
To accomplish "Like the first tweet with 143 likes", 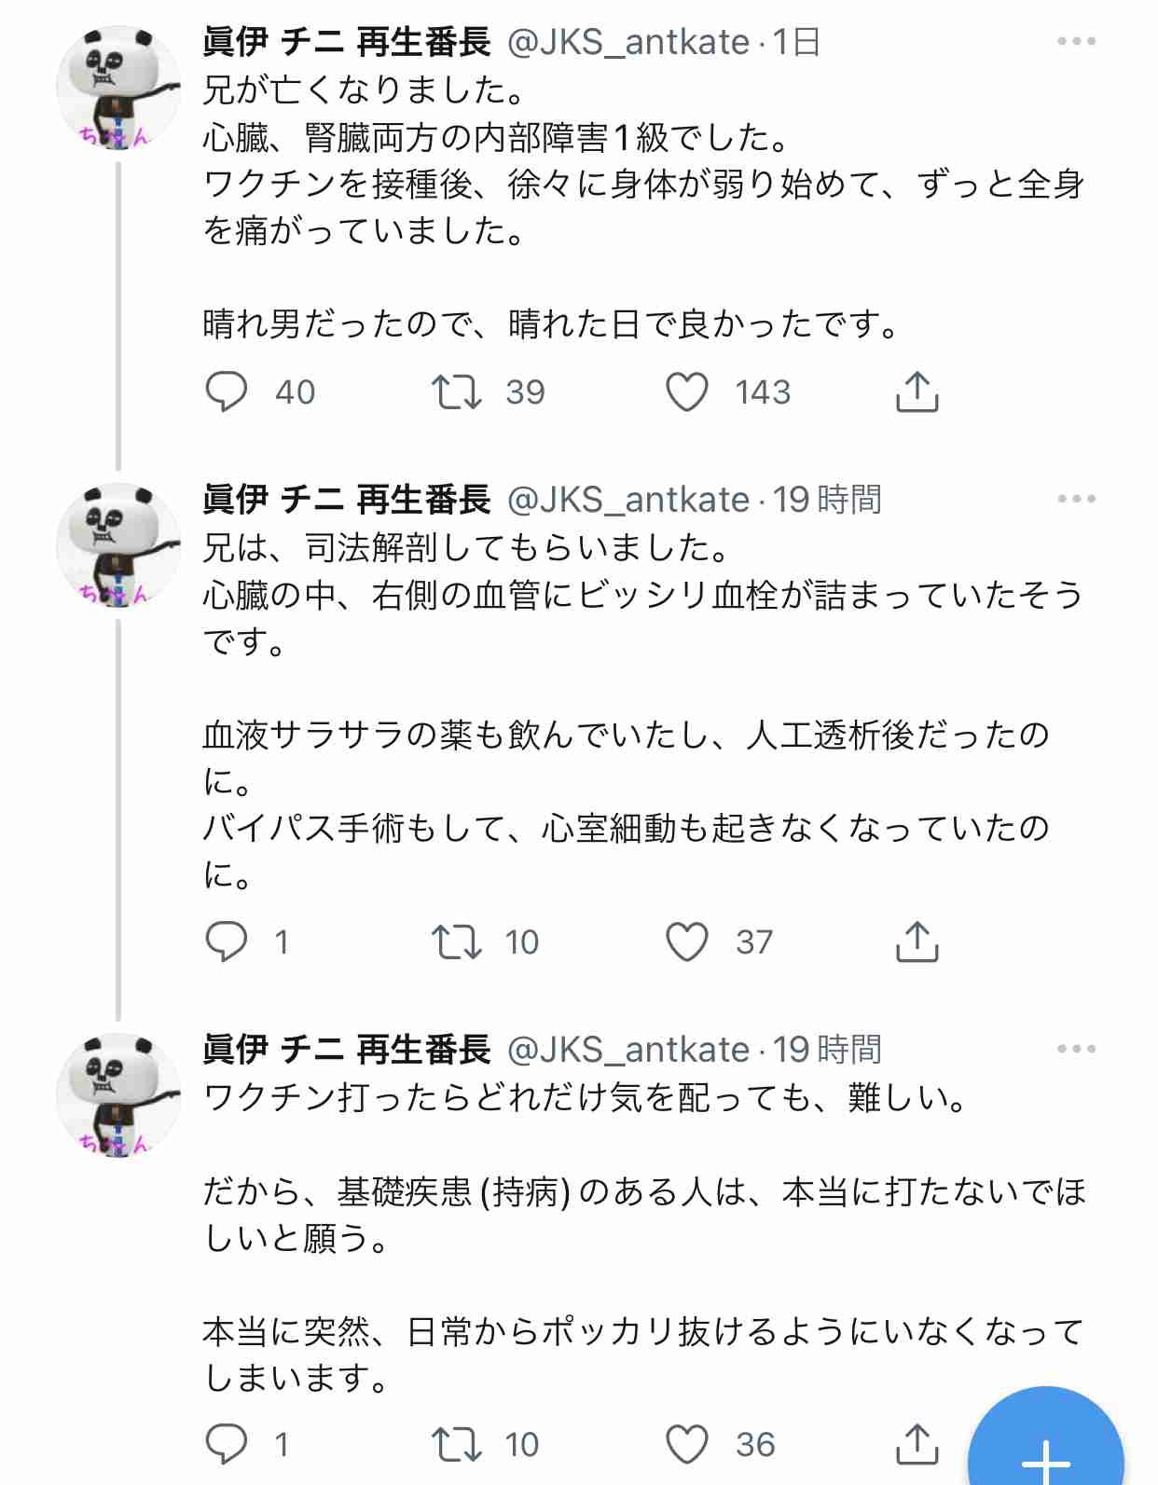I will coord(691,392).
